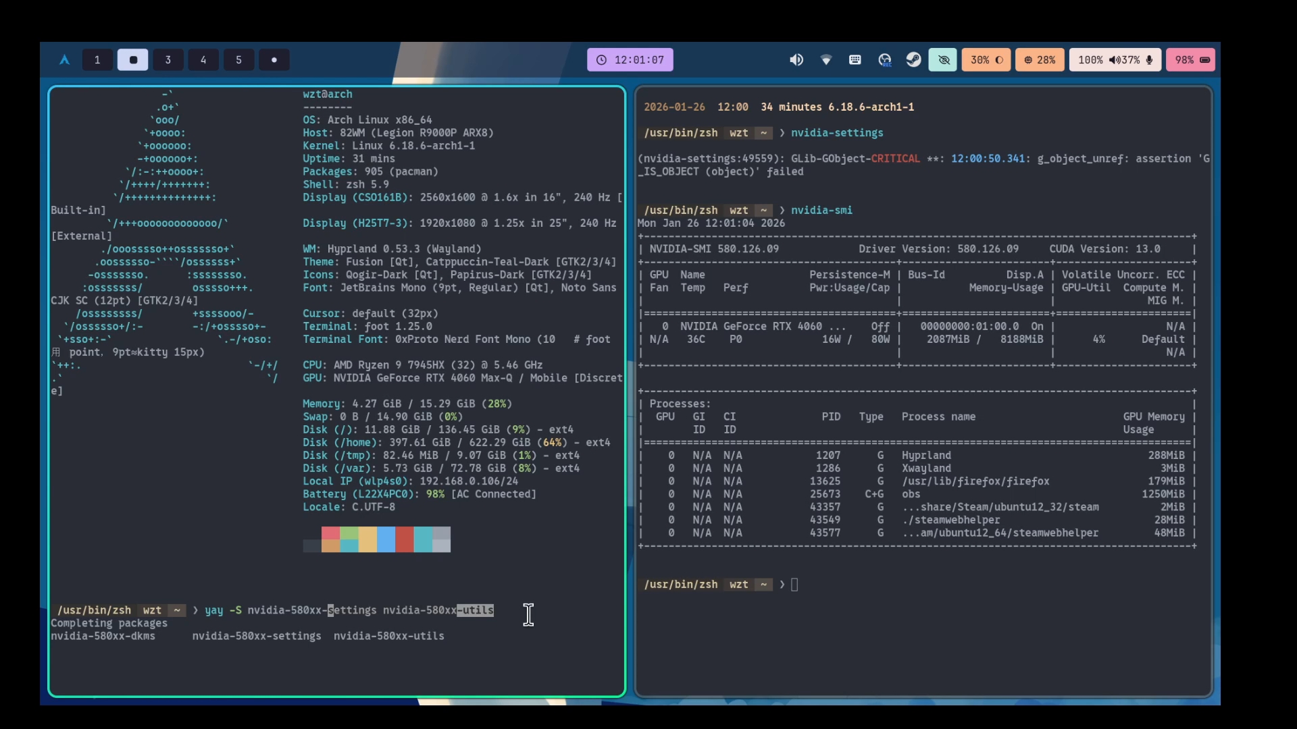Click the microphone icon in audio module

pyautogui.click(x=1149, y=60)
